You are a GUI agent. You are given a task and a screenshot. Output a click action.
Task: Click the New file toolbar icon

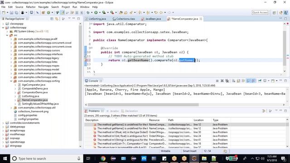click(x=4, y=13)
